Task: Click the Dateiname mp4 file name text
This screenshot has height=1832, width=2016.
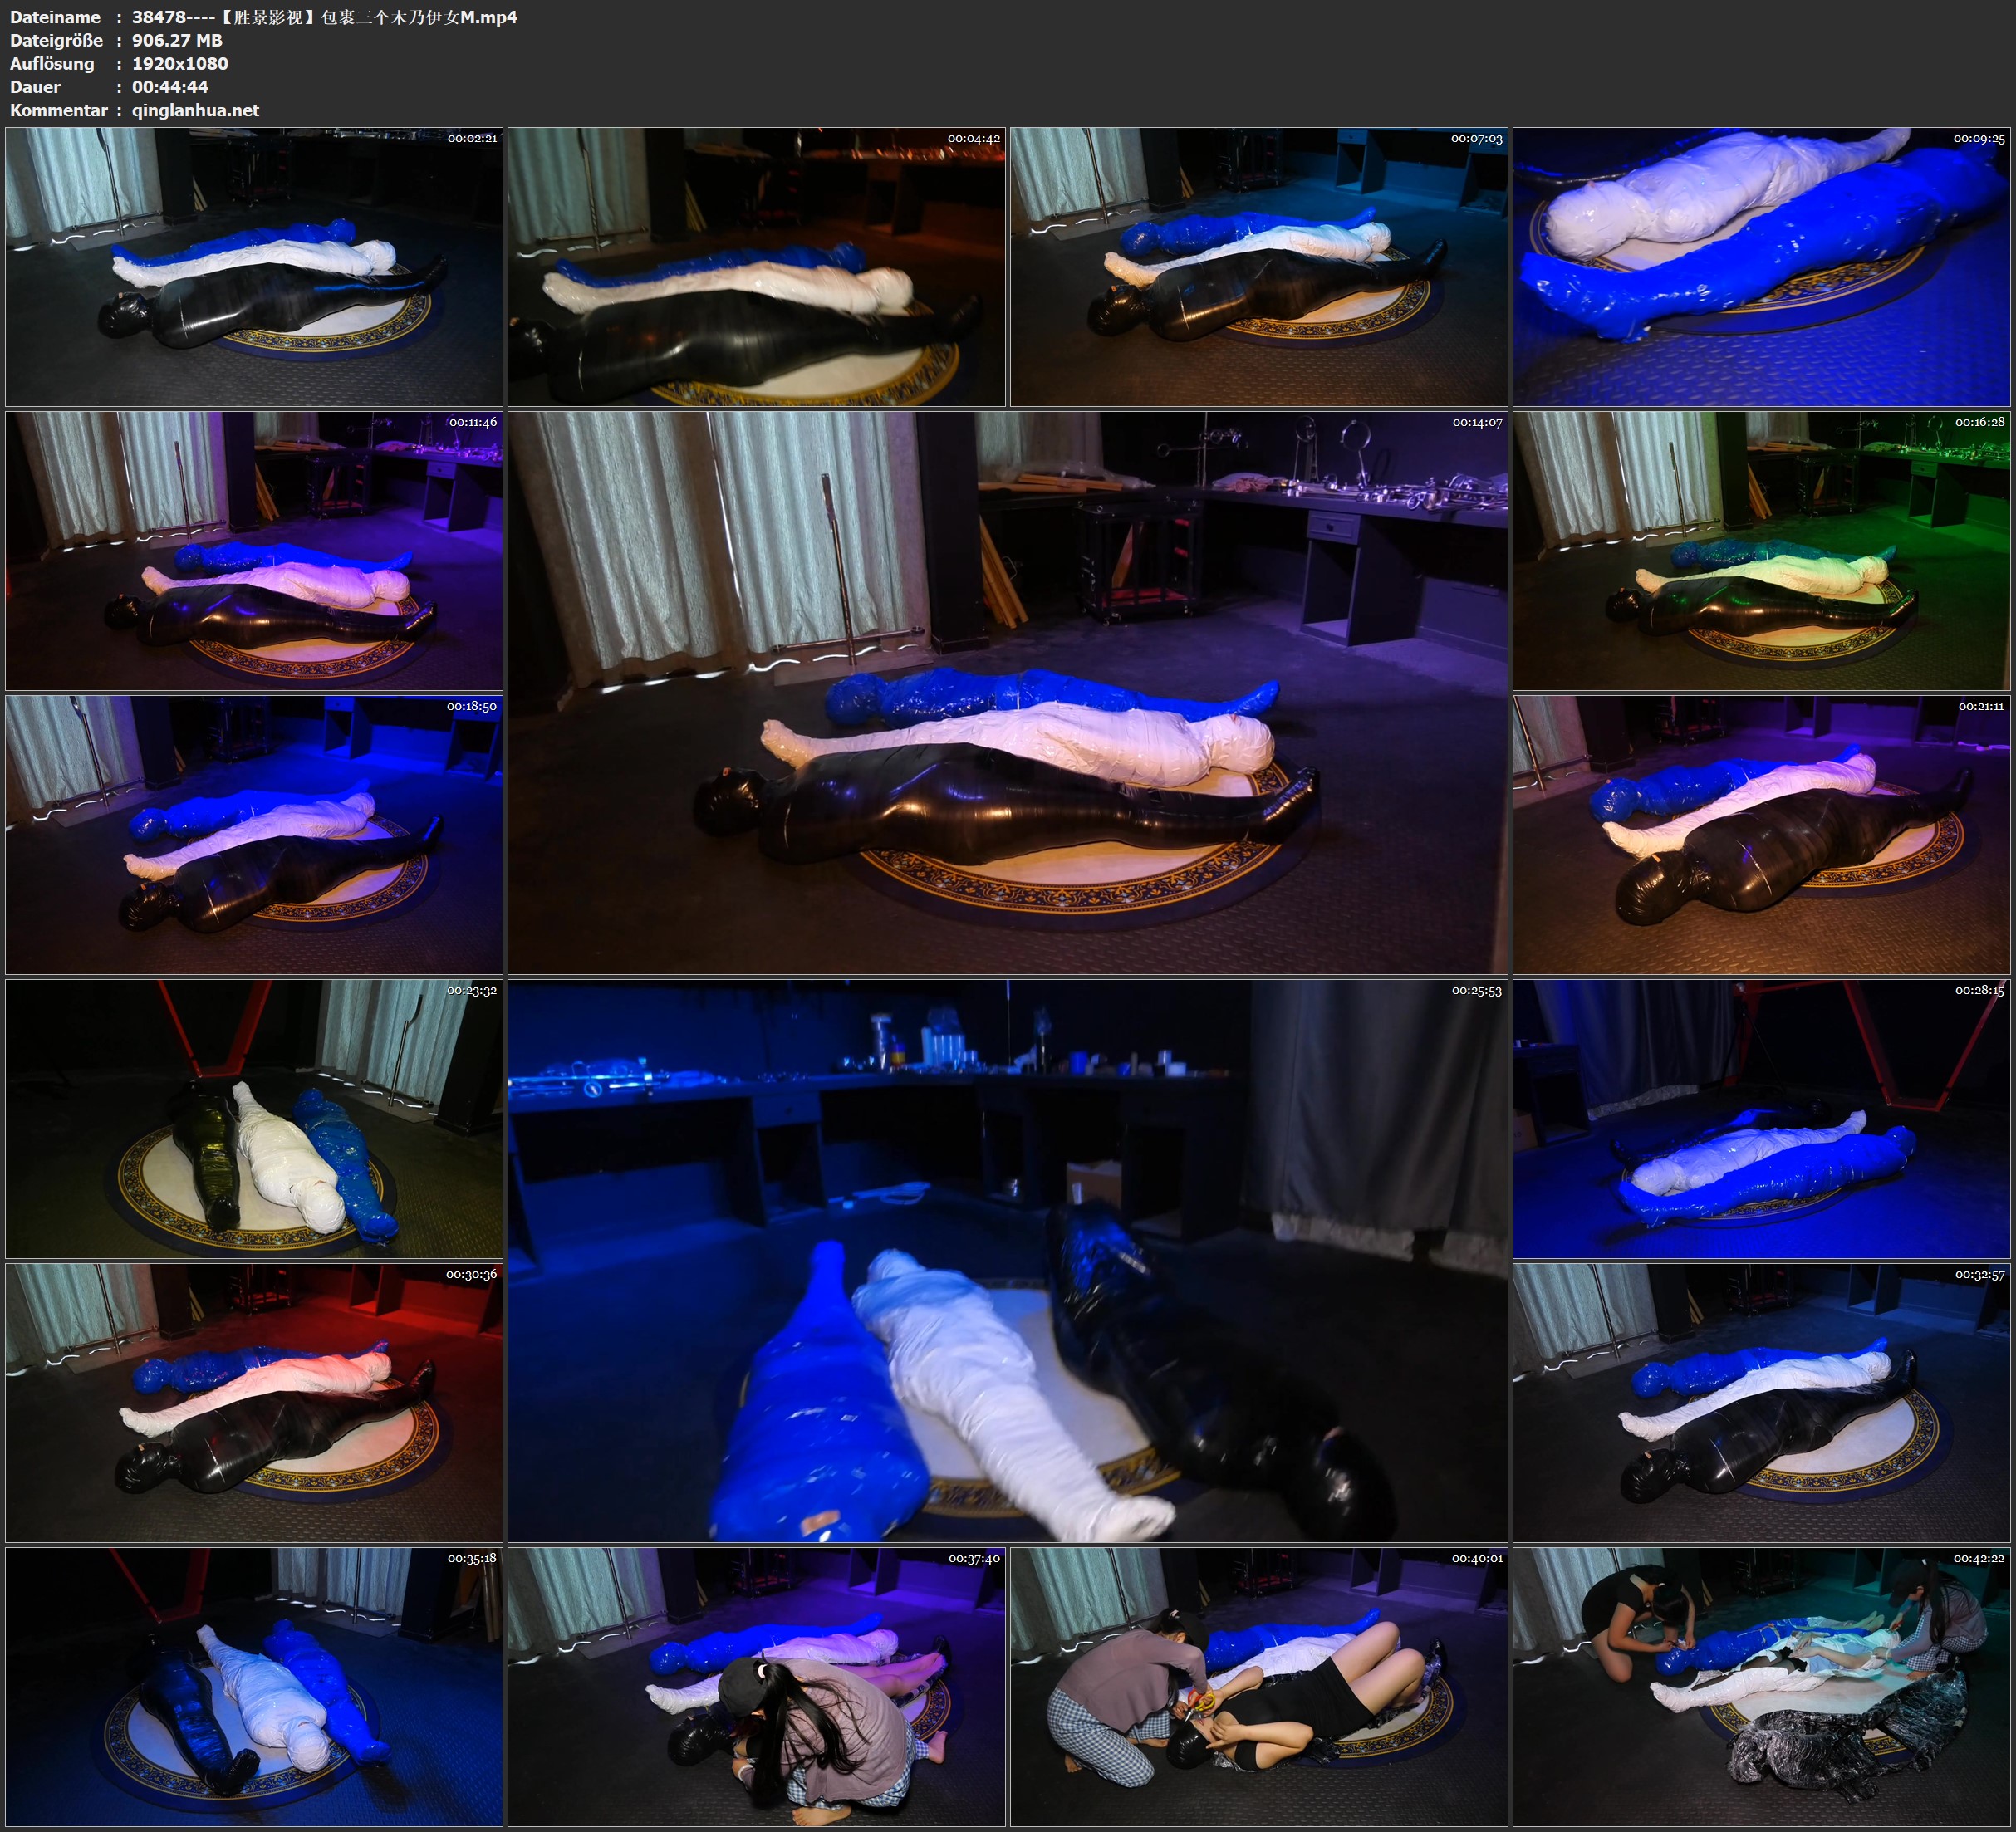Action: pyautogui.click(x=324, y=17)
